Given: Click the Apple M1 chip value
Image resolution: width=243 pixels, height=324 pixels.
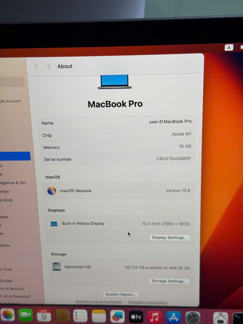Looking at the screenshot, I should (x=182, y=134).
